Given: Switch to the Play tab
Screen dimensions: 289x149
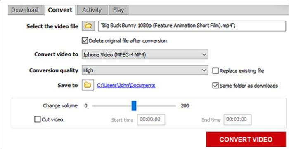Looking at the screenshot, I should pyautogui.click(x=118, y=10).
